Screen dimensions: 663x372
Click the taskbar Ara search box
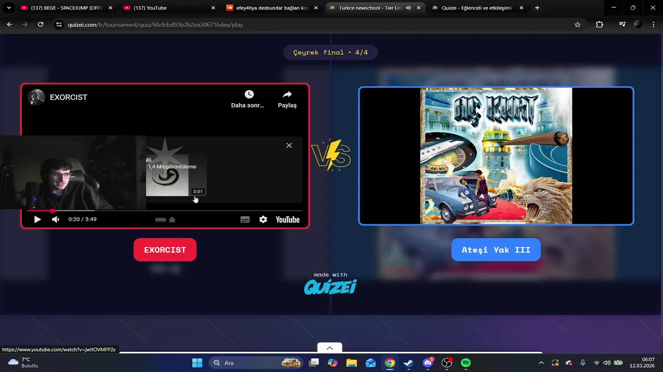256,363
